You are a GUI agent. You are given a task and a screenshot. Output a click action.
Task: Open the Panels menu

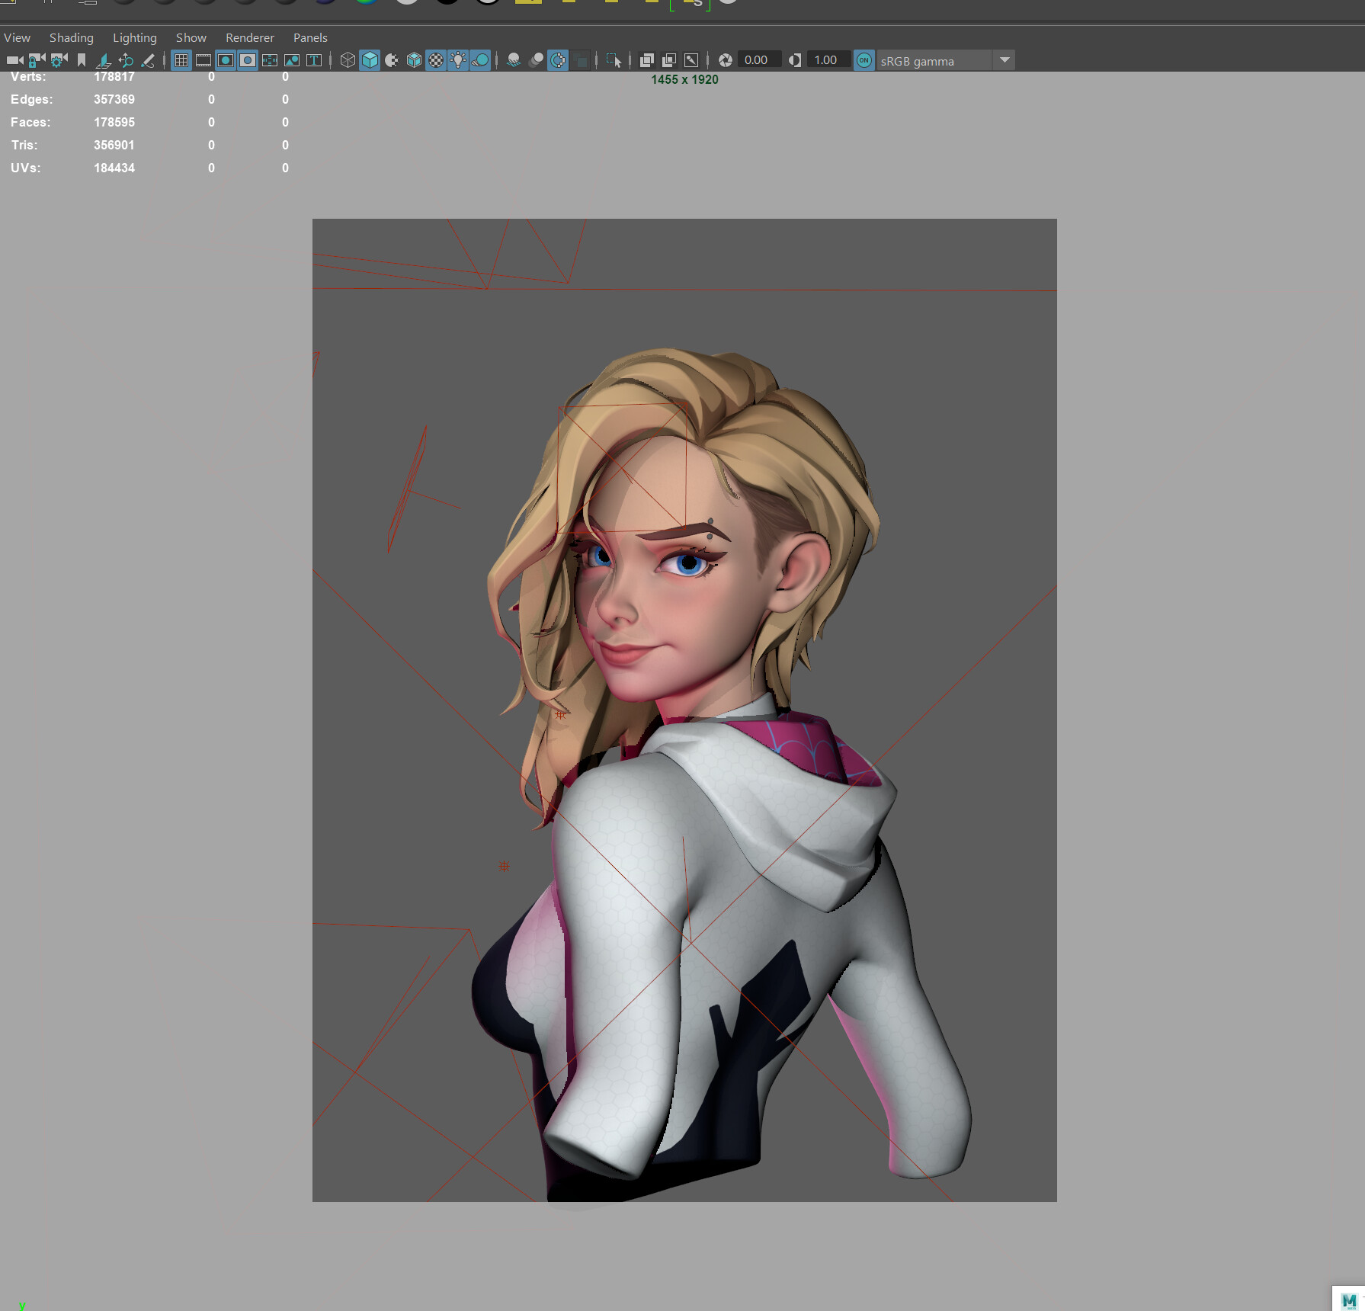(x=310, y=37)
